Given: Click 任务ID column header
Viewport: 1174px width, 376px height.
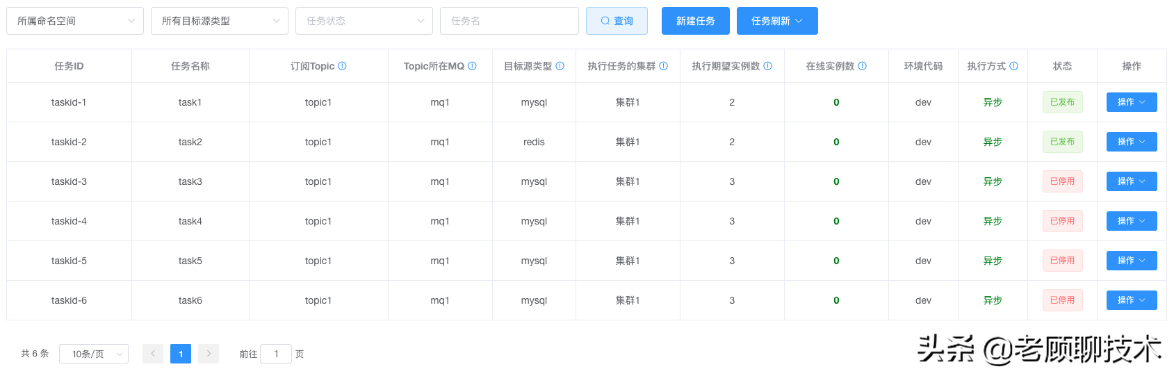Looking at the screenshot, I should 69,66.
